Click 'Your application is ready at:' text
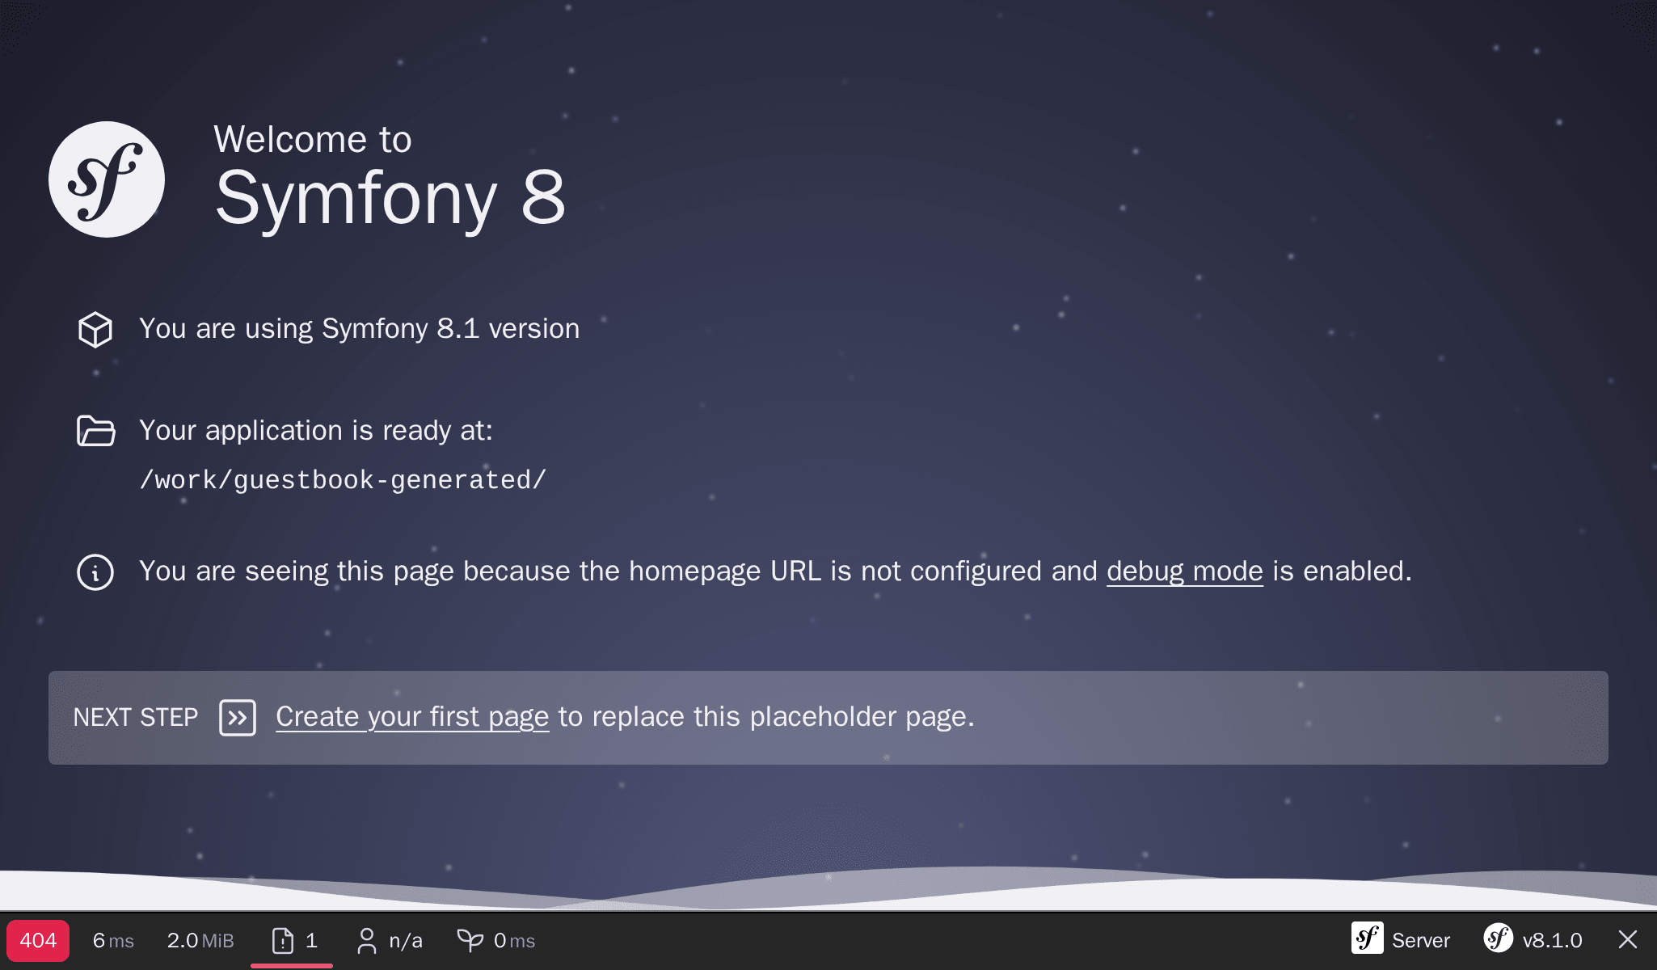1657x970 pixels. click(x=316, y=431)
